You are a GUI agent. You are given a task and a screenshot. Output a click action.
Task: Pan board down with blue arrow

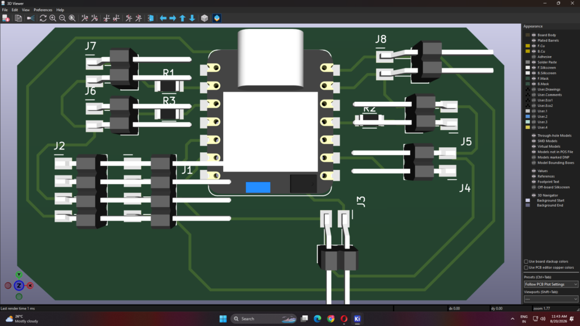192,18
